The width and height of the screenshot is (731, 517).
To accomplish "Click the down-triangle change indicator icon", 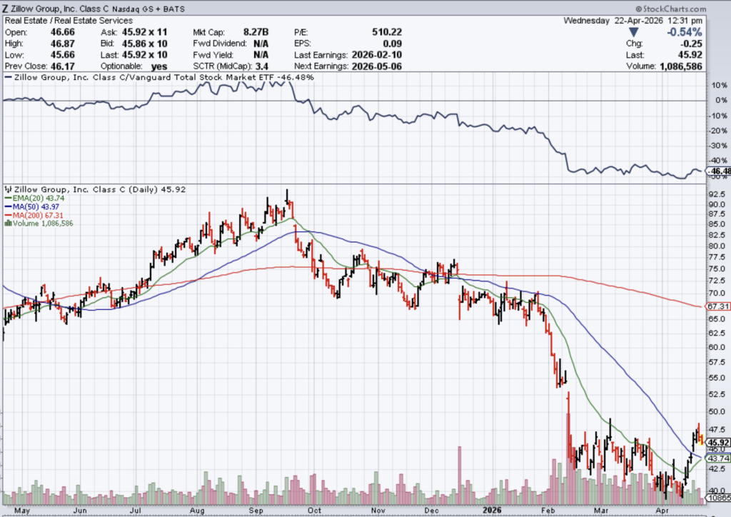I will tap(633, 32).
